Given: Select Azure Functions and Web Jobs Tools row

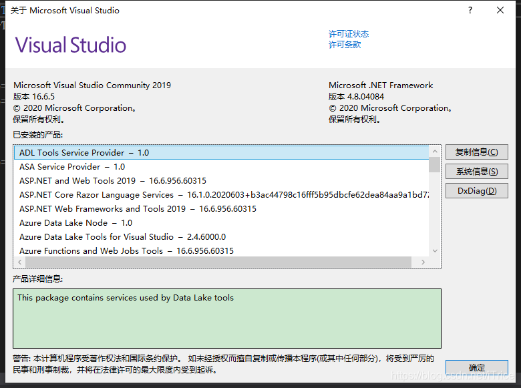Looking at the screenshot, I should 222,250.
